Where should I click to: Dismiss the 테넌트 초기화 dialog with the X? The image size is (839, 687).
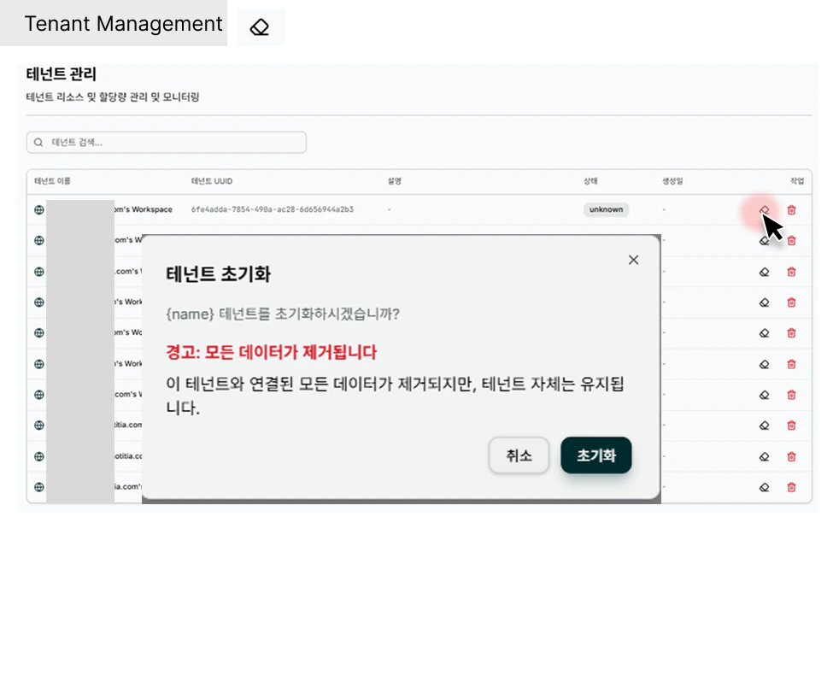[633, 260]
